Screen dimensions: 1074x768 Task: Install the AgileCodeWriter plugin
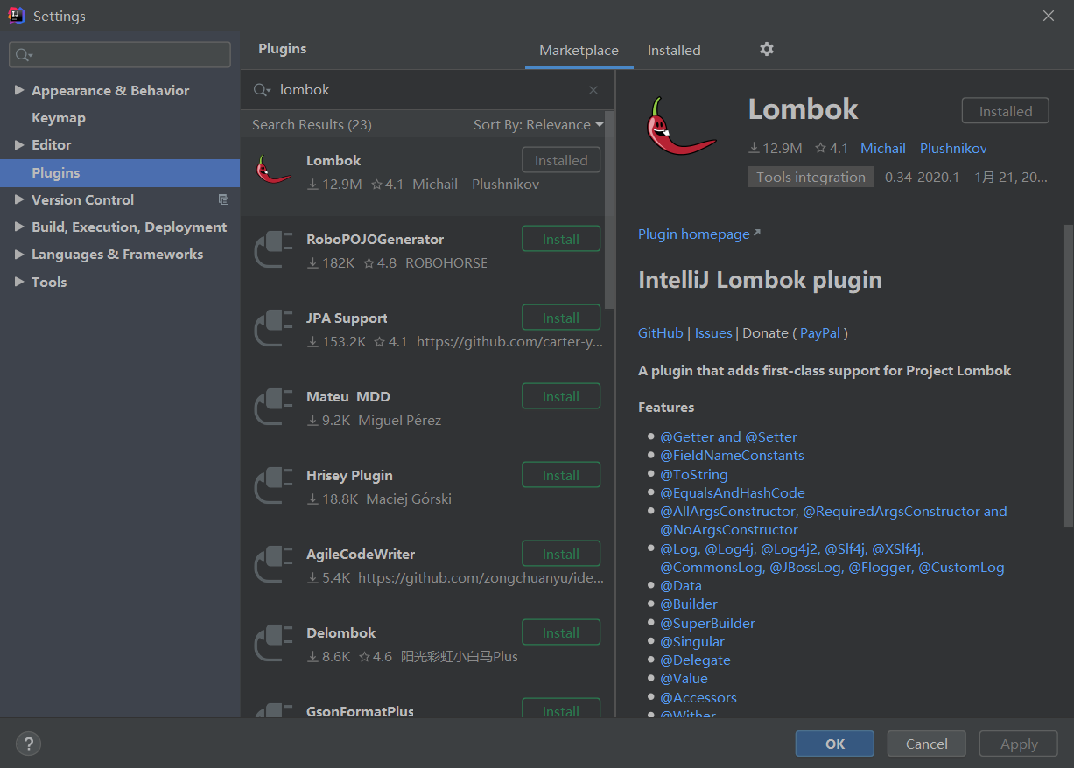(x=561, y=554)
